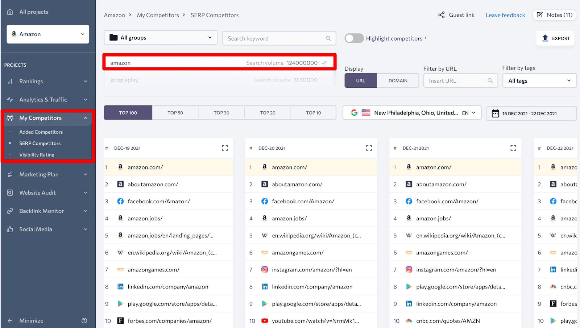Viewport: 580px width, 328px height.
Task: Expand the Social Media chevron
Action: coord(86,229)
